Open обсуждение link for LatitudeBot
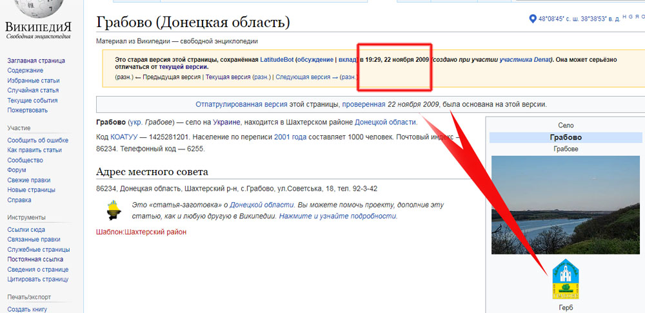This screenshot has width=645, height=313. coord(315,59)
